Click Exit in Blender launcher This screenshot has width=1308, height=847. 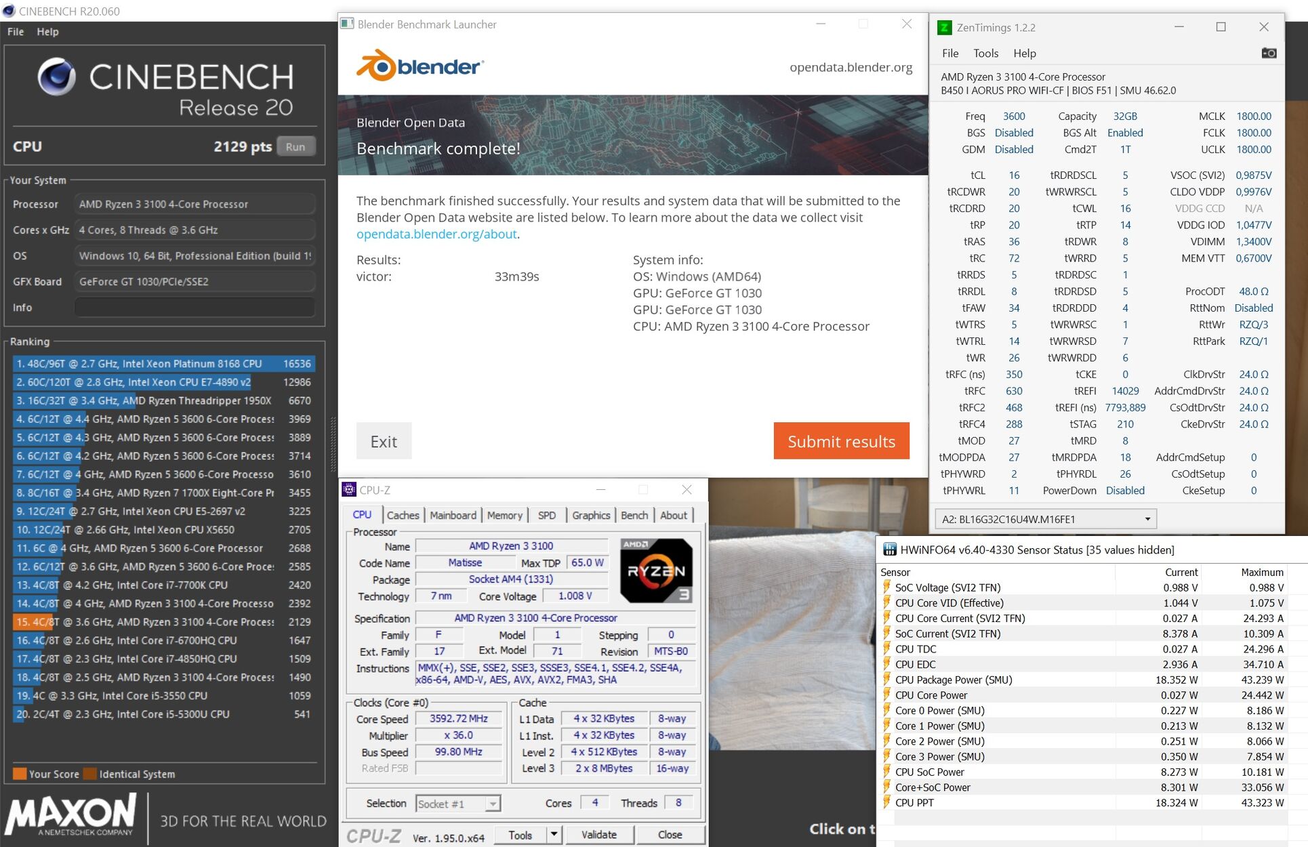pos(384,441)
